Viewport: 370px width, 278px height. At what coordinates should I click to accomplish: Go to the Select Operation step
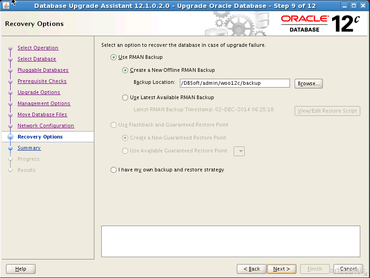click(x=38, y=48)
